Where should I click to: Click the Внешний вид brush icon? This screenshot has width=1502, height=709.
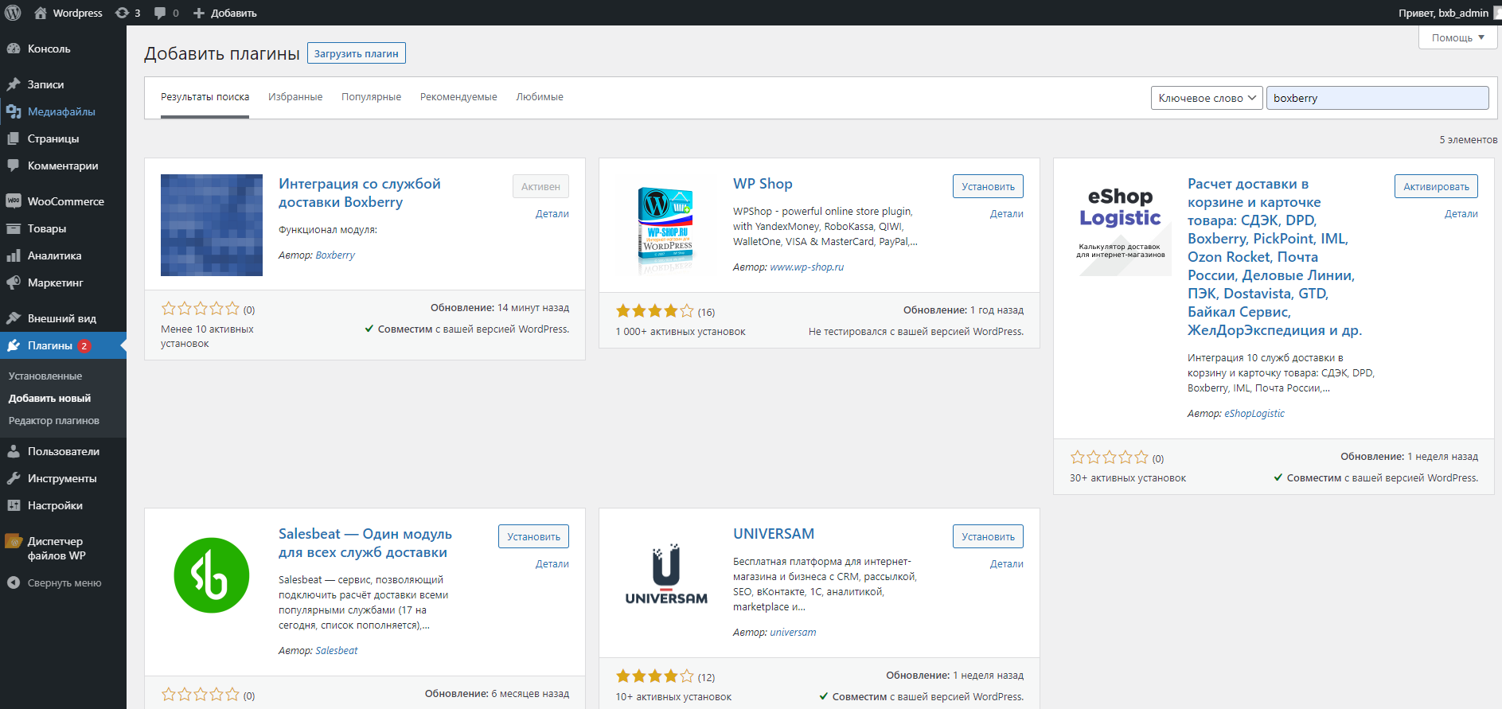pos(14,318)
